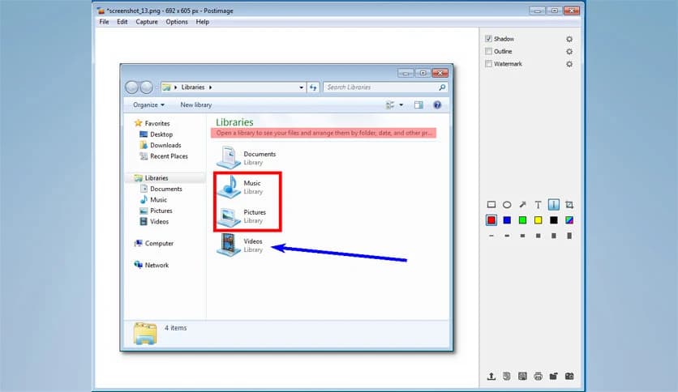The image size is (678, 392).
Task: Select the Documents Library item in file list
Action: pyautogui.click(x=246, y=158)
